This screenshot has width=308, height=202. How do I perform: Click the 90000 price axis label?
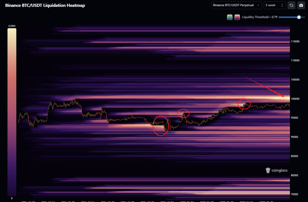pos(294,137)
